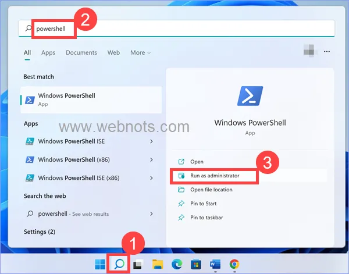Click the Pin to taskbar pin icon

pos(181,218)
